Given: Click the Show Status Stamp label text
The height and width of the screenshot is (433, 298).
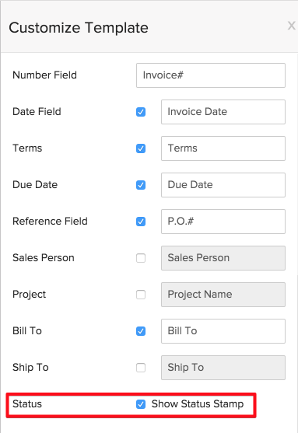Looking at the screenshot, I should tap(198, 404).
